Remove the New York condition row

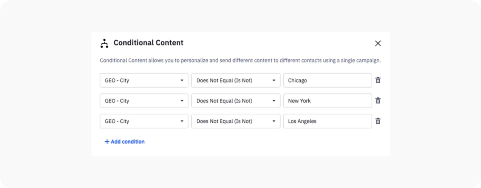point(378,101)
